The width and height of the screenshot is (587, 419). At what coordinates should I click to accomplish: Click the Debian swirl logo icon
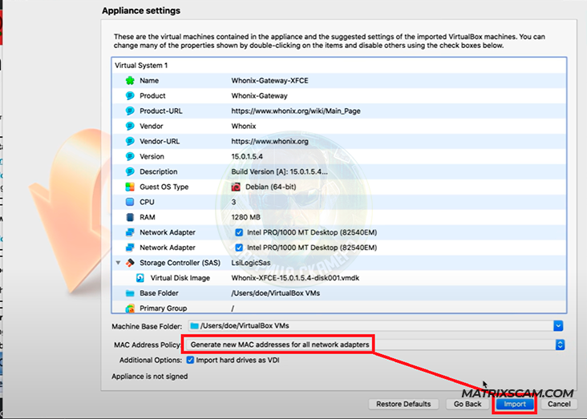tap(236, 187)
